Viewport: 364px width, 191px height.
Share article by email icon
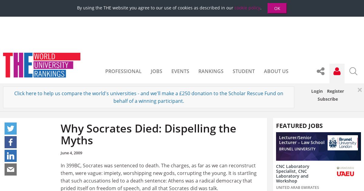[11, 169]
